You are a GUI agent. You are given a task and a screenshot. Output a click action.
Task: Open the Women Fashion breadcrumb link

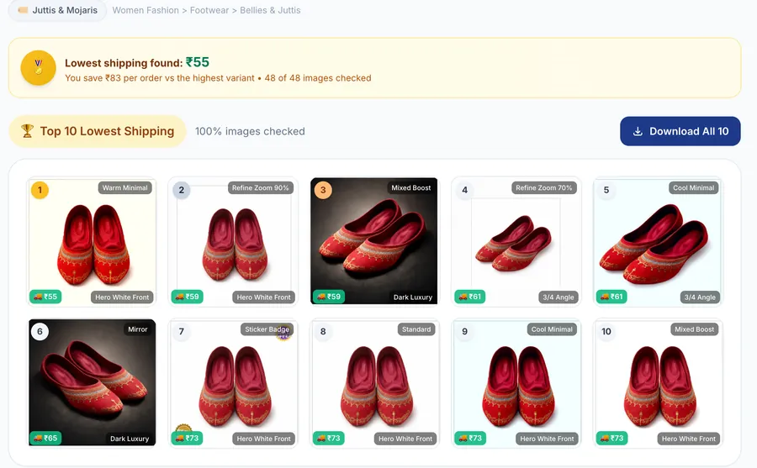point(146,10)
